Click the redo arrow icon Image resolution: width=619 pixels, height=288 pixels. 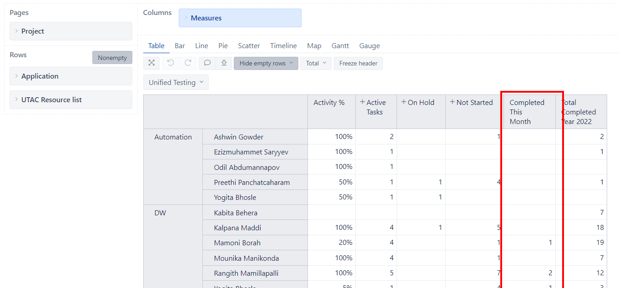(x=188, y=63)
